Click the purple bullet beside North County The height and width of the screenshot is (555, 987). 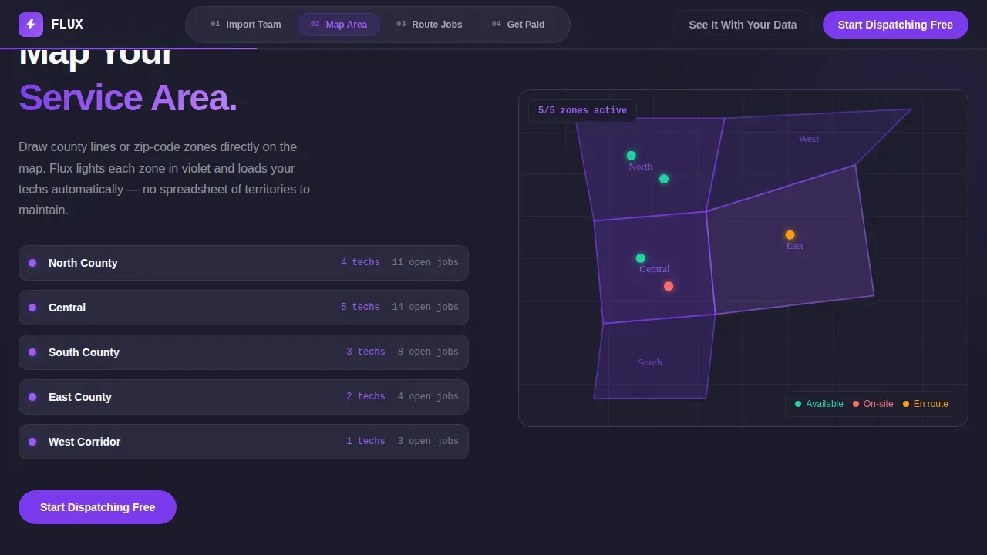[32, 263]
